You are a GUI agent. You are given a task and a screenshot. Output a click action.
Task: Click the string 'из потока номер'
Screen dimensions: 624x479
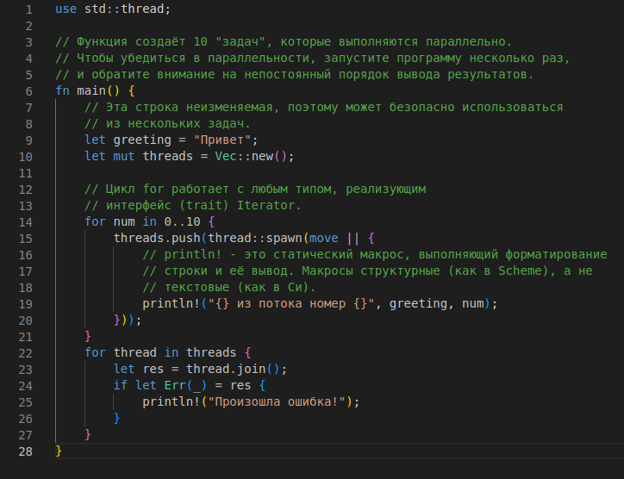click(291, 303)
